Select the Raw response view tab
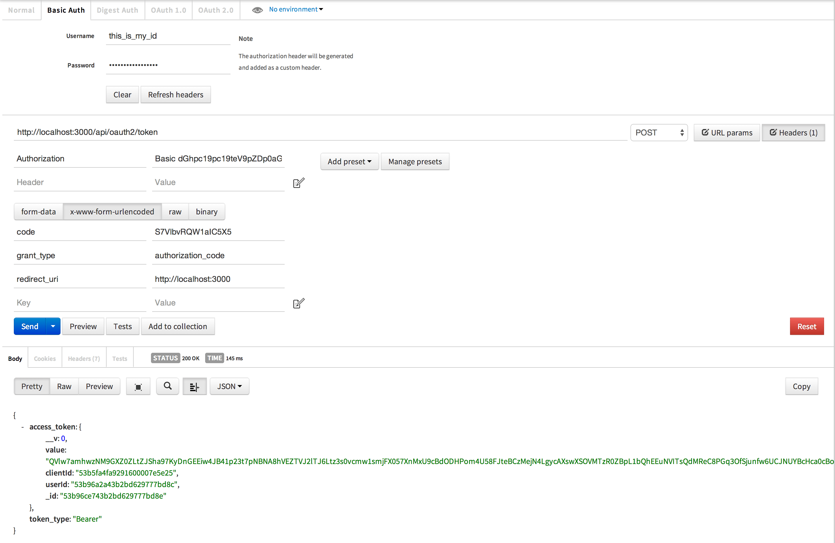This screenshot has height=543, width=835. point(64,386)
